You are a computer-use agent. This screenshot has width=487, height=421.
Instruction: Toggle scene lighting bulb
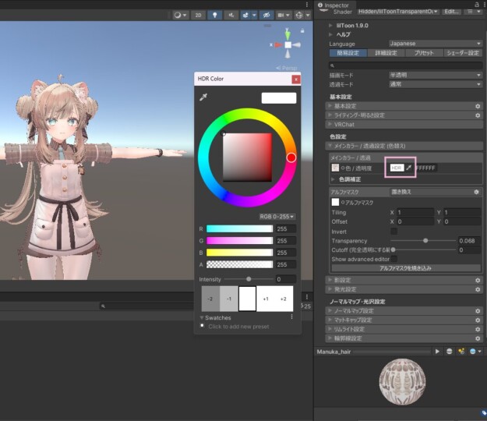coord(214,16)
